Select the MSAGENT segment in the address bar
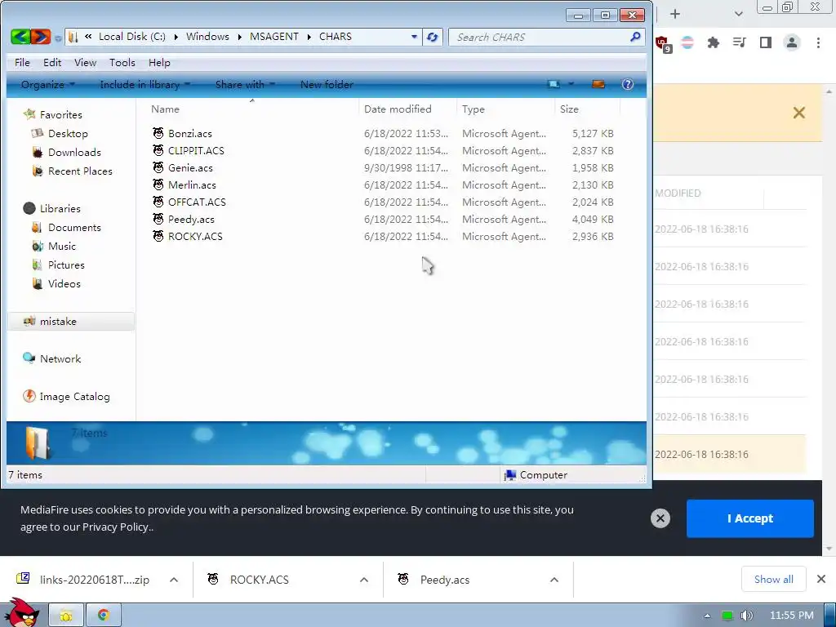Image resolution: width=836 pixels, height=627 pixels. click(x=274, y=36)
